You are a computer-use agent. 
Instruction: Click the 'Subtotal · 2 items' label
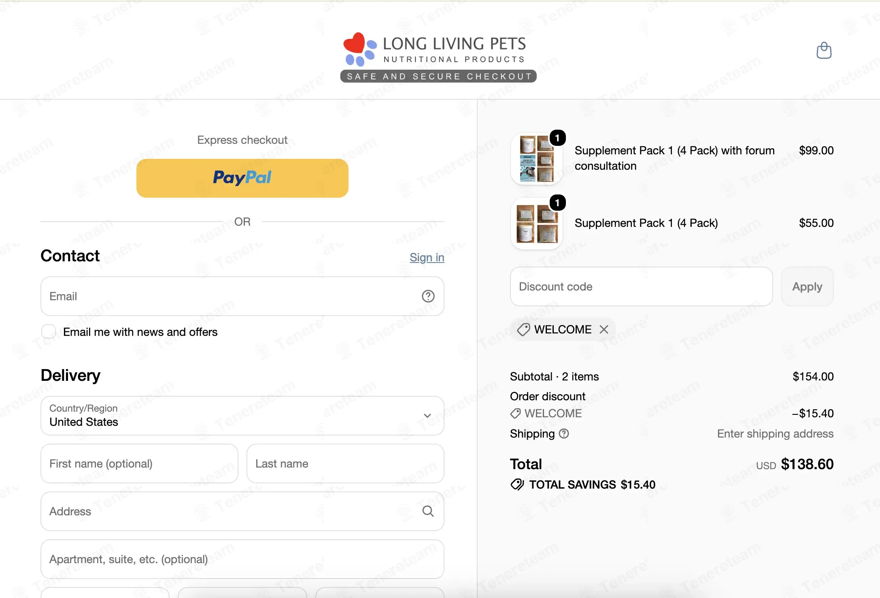(554, 376)
